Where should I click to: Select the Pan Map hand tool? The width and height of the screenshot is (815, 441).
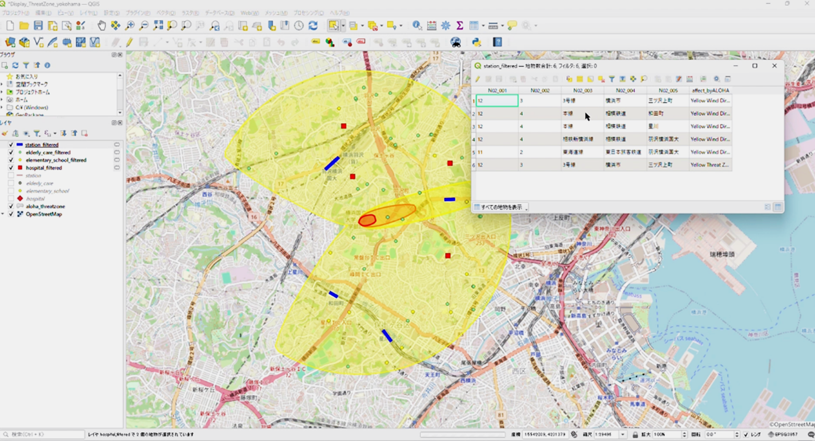click(101, 25)
